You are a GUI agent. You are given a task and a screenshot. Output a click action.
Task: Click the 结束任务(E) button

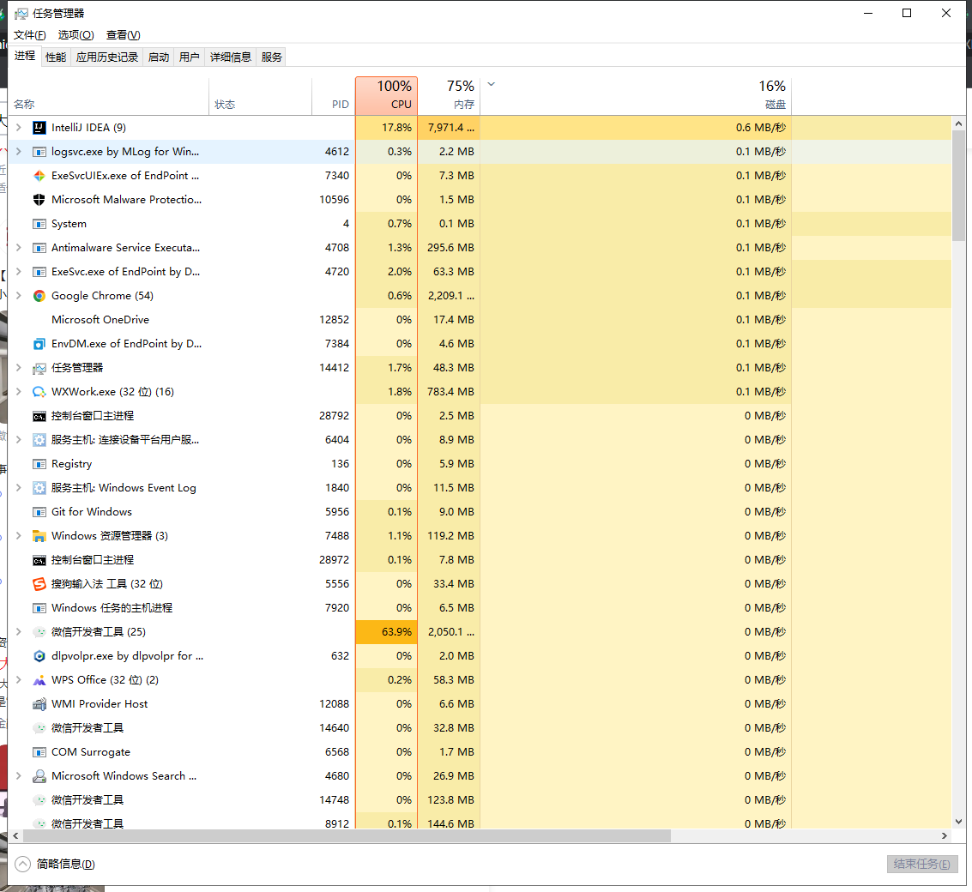pyautogui.click(x=922, y=864)
